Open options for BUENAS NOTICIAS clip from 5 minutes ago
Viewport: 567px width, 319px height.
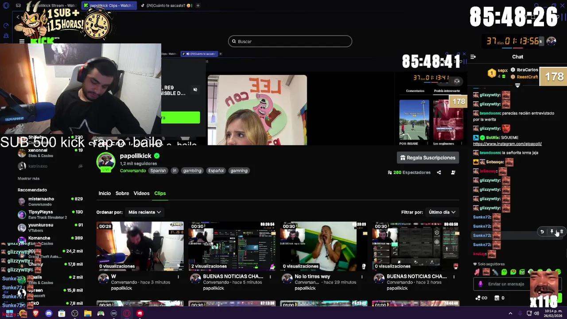coord(270,277)
